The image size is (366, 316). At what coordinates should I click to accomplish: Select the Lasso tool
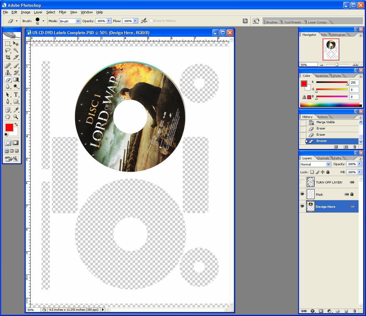(x=8, y=50)
